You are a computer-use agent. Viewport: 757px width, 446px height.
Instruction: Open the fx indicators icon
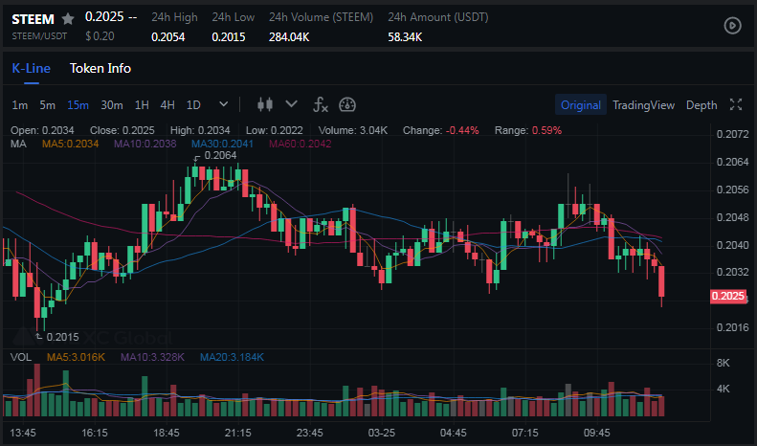click(321, 104)
